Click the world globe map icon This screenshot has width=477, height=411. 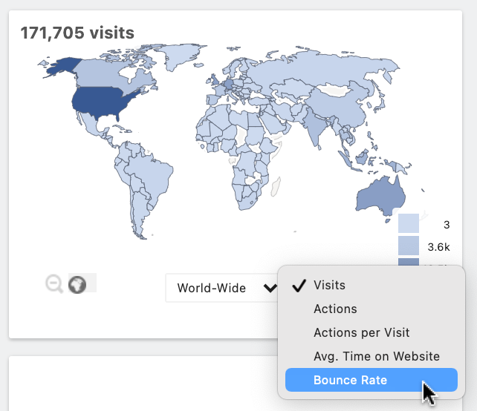77,284
